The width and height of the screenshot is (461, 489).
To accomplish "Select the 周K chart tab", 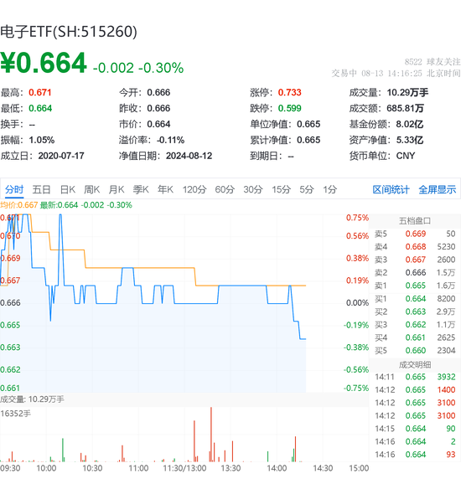I will pyautogui.click(x=91, y=189).
